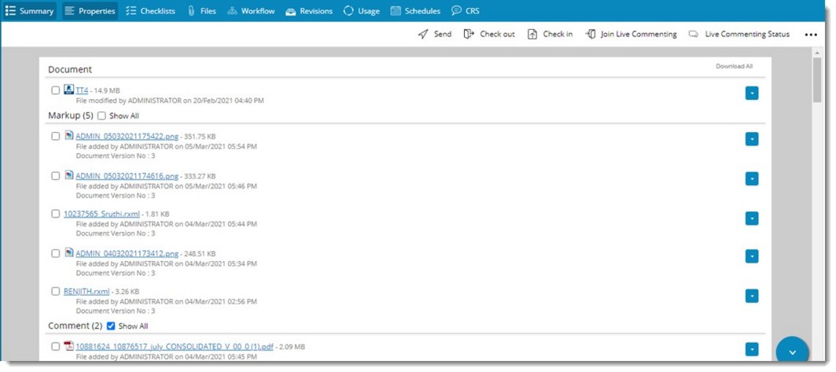
Task: Click the TT4 document file icon
Action: pos(68,90)
